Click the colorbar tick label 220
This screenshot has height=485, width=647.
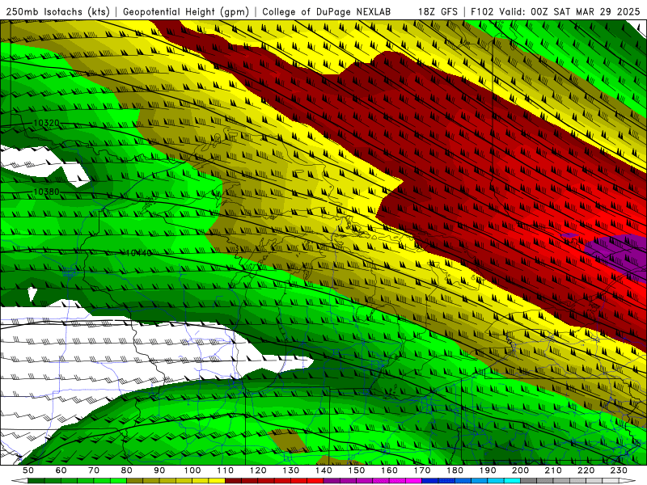(x=586, y=470)
